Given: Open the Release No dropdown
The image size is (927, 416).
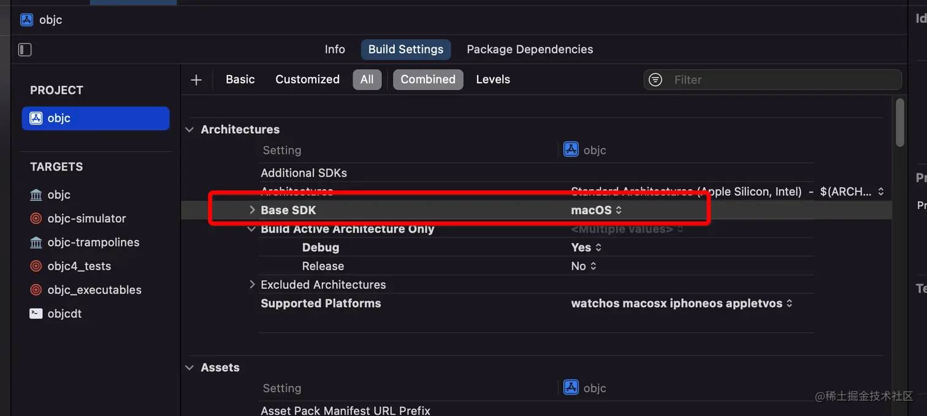Looking at the screenshot, I should pyautogui.click(x=584, y=266).
